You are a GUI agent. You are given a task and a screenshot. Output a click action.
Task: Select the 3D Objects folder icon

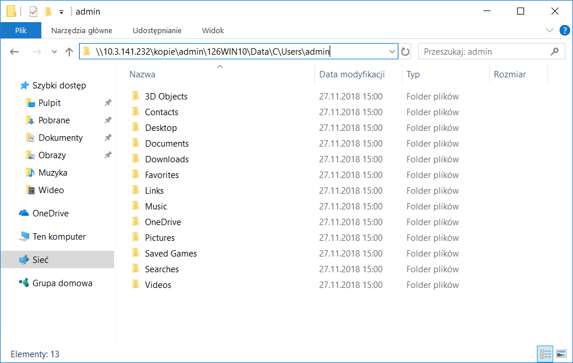pos(135,96)
